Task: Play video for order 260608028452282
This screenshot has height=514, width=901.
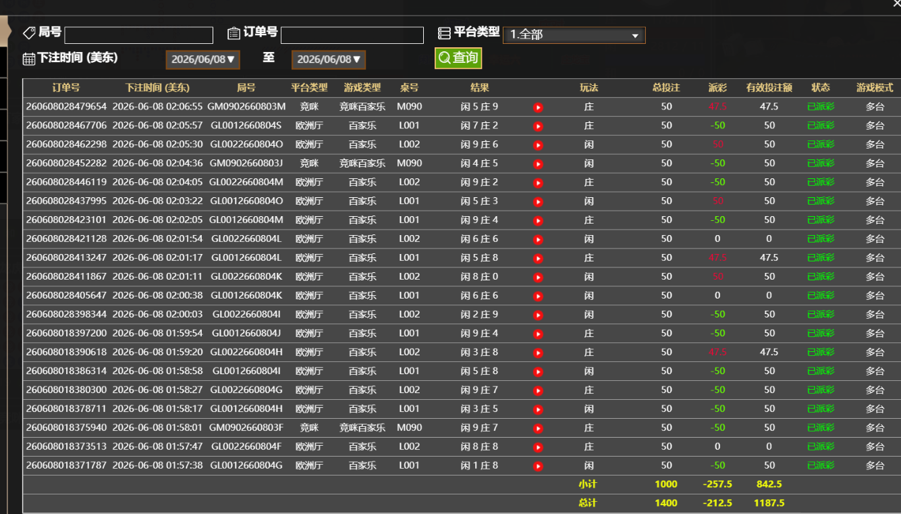Action: 538,163
